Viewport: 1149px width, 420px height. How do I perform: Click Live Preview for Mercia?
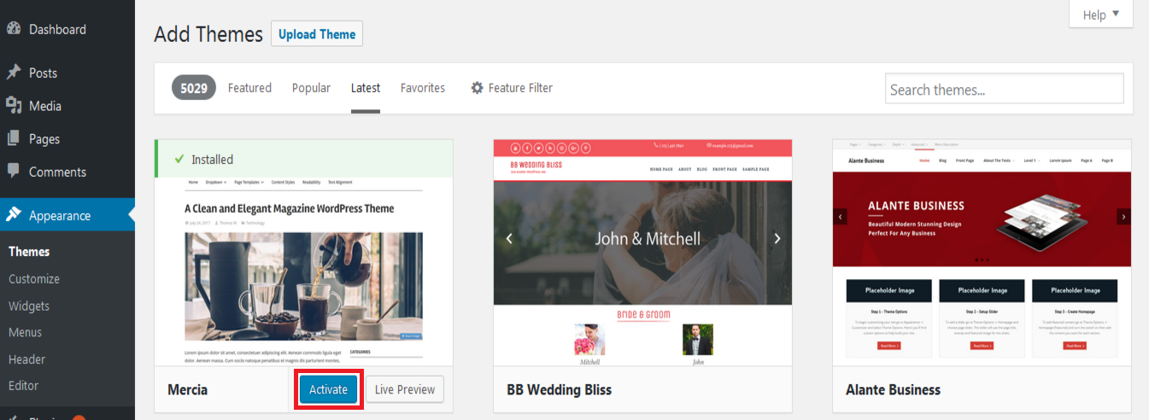coord(406,389)
